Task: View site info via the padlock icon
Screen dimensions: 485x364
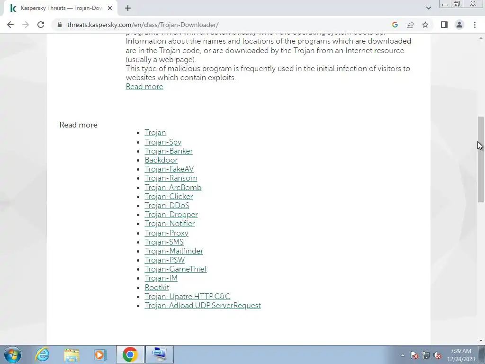Action: coord(60,25)
